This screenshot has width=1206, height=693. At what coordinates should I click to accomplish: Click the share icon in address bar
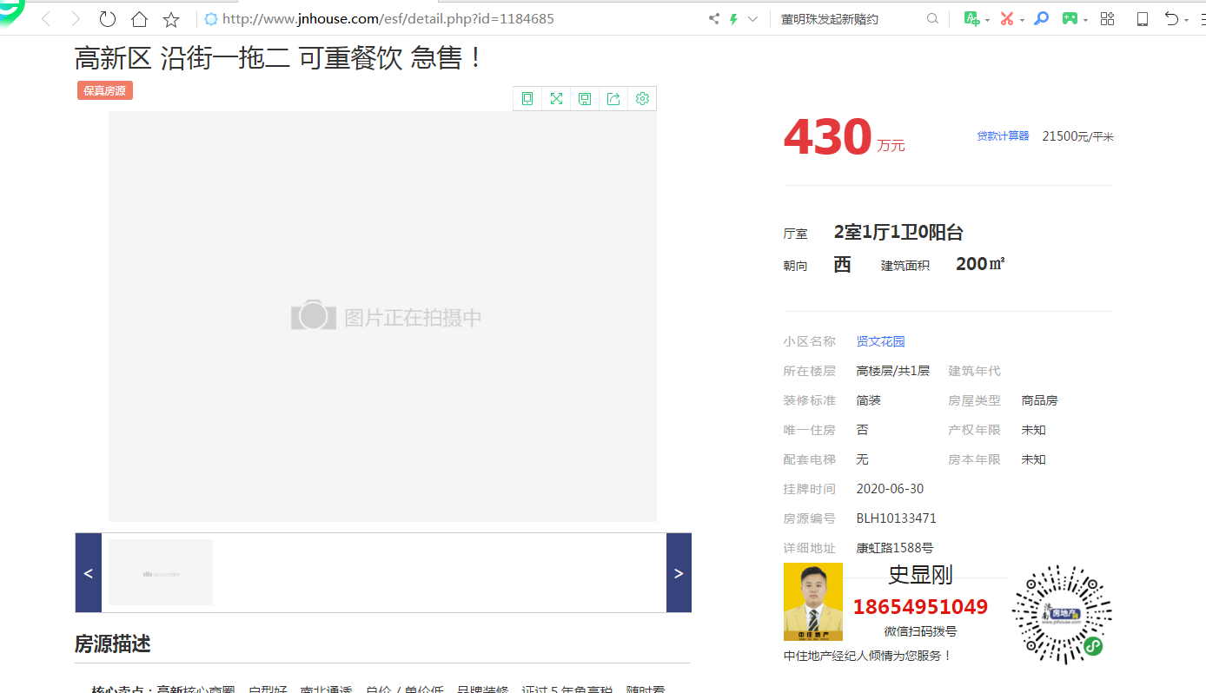tap(714, 19)
